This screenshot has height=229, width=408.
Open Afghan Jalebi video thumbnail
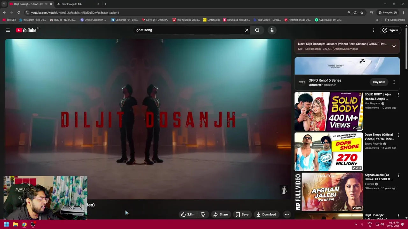pyautogui.click(x=329, y=192)
